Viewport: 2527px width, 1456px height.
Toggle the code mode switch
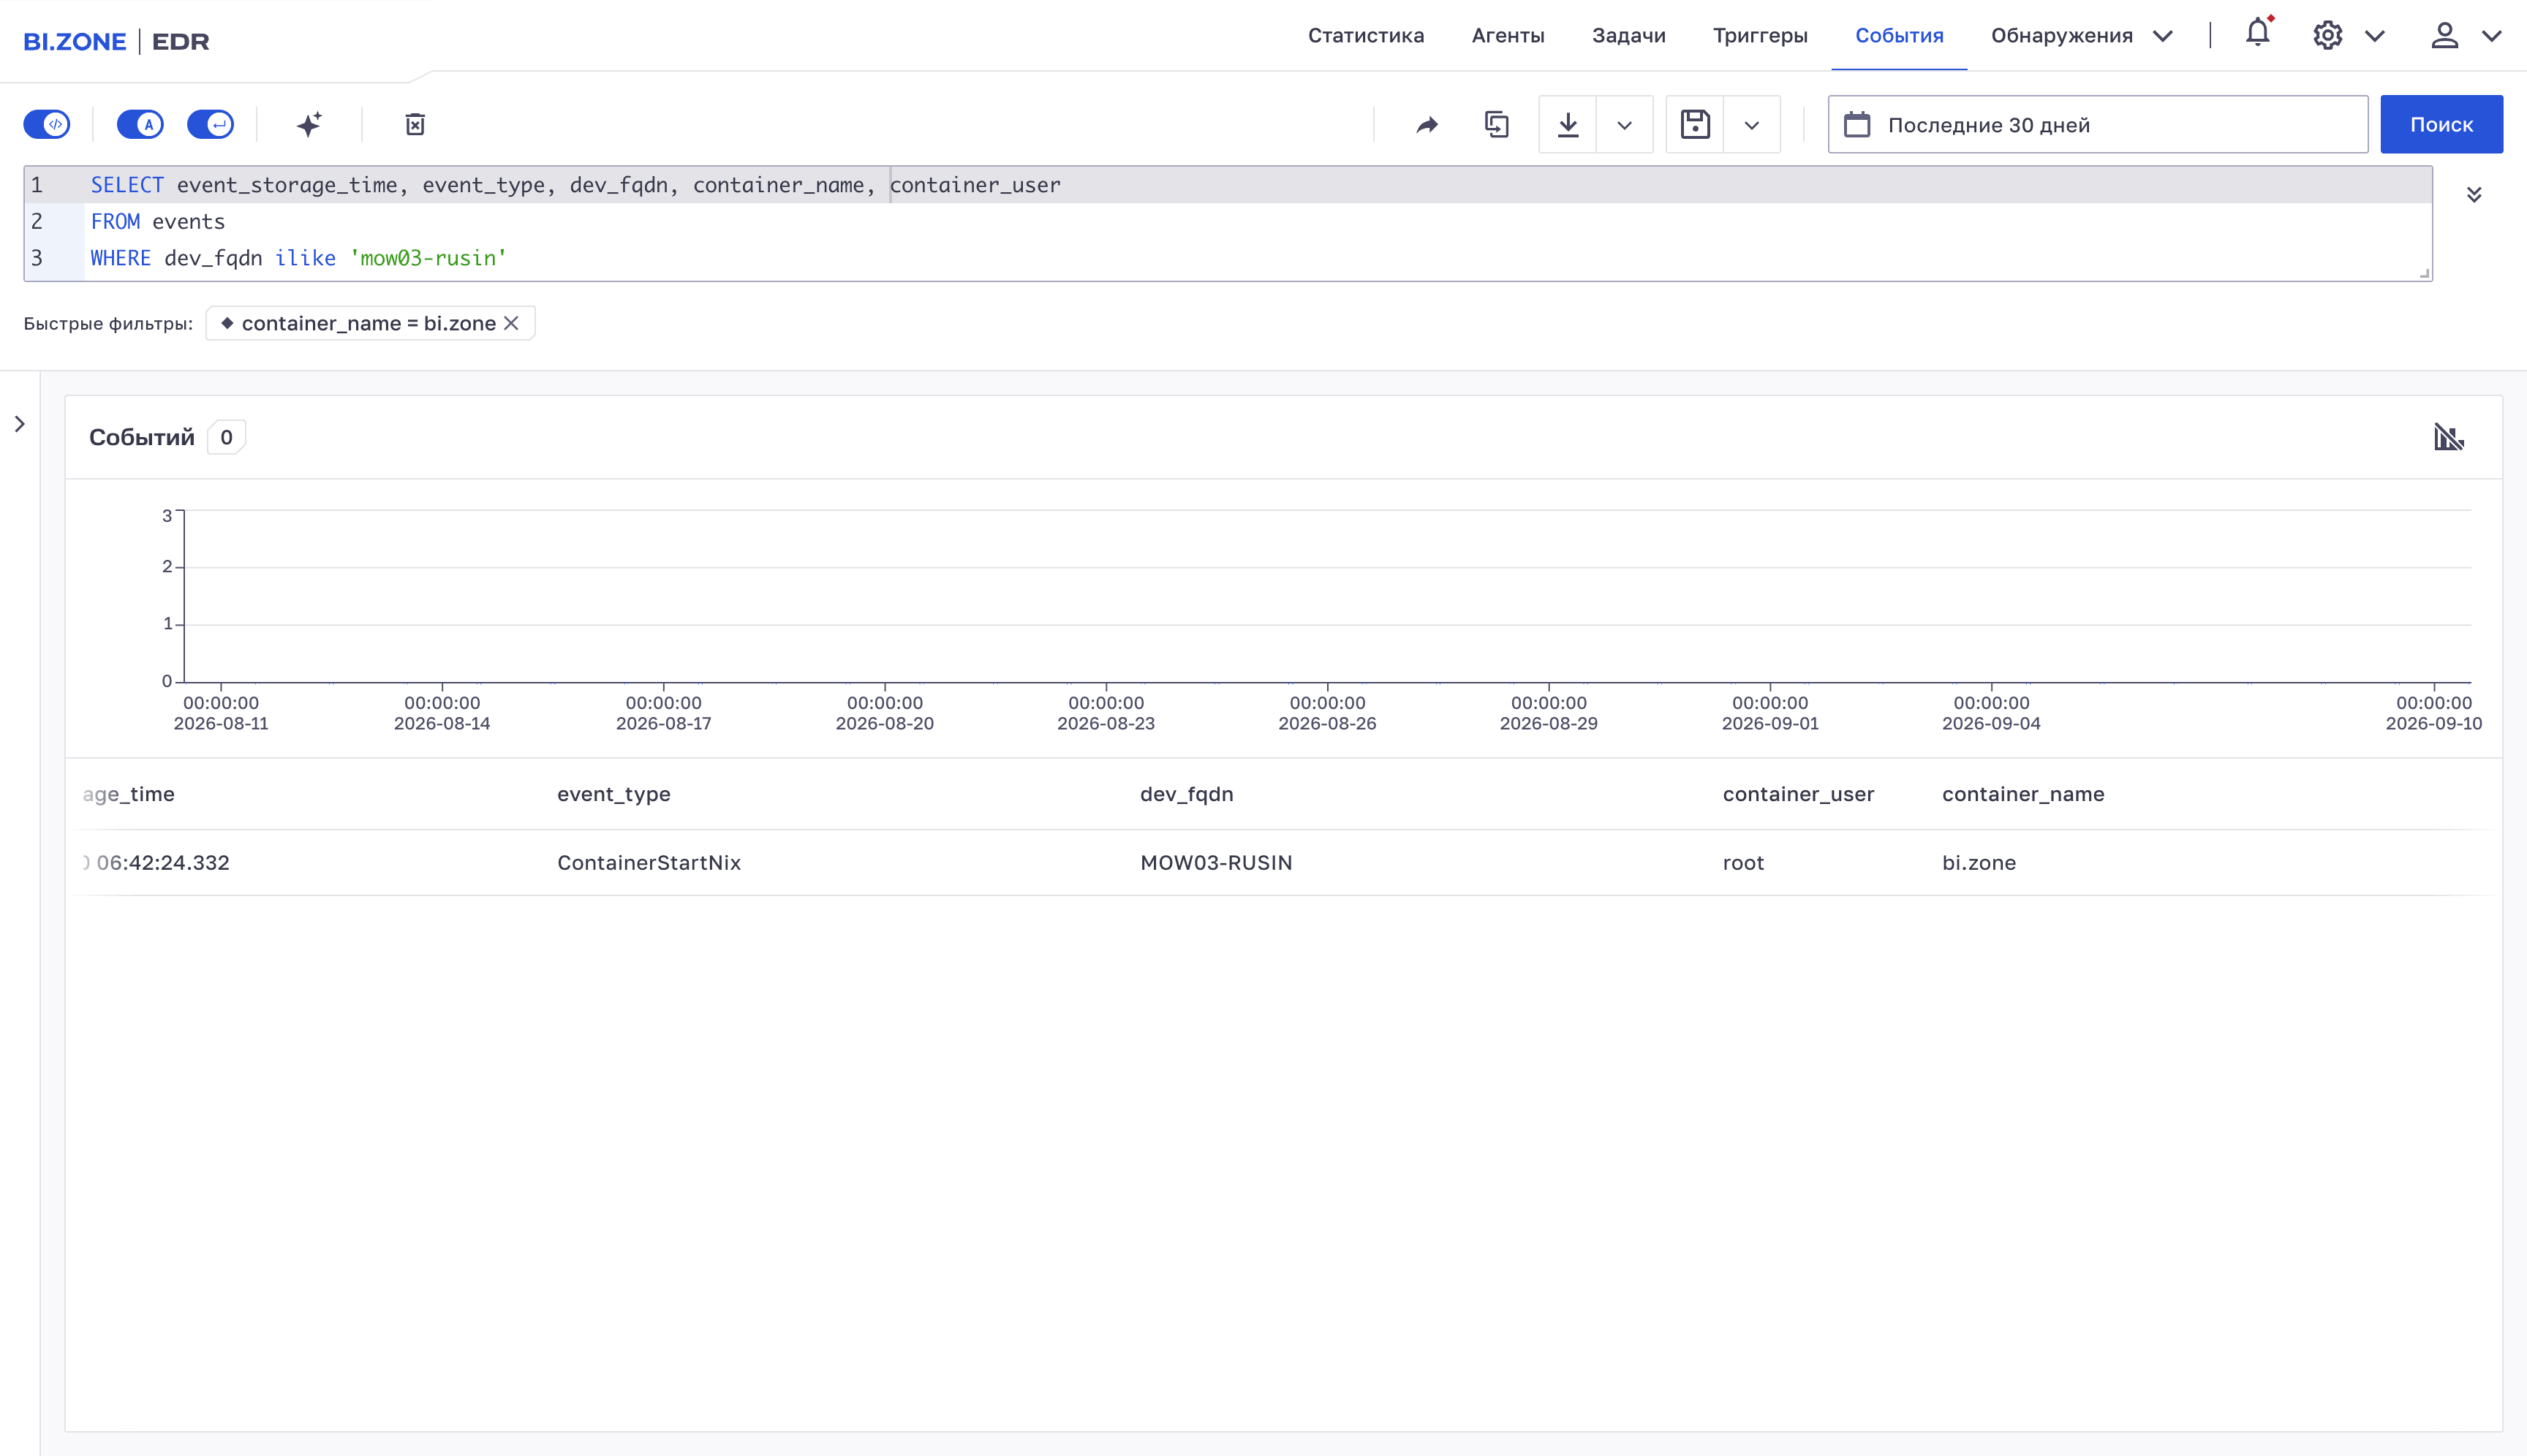(47, 124)
